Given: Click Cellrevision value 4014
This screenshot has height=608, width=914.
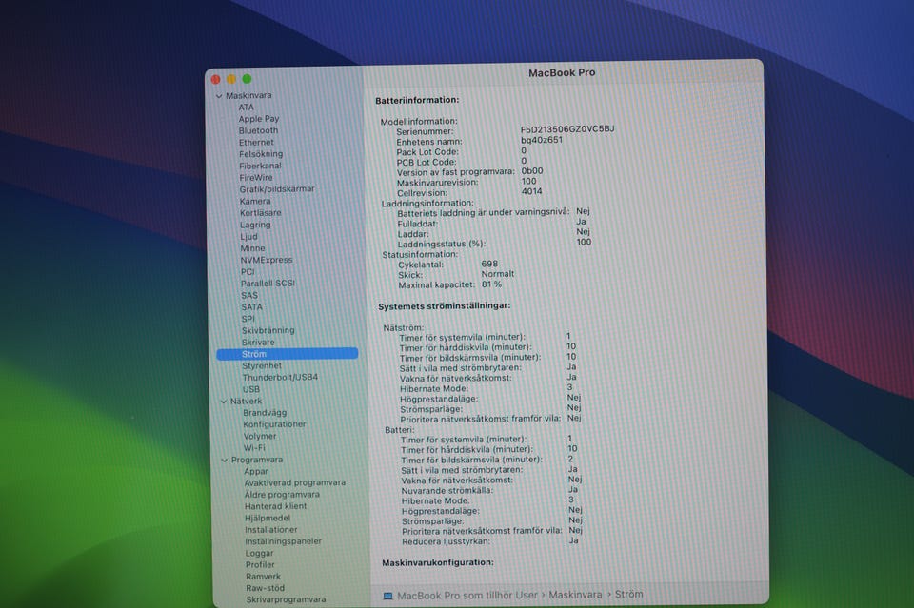Looking at the screenshot, I should pos(531,191).
